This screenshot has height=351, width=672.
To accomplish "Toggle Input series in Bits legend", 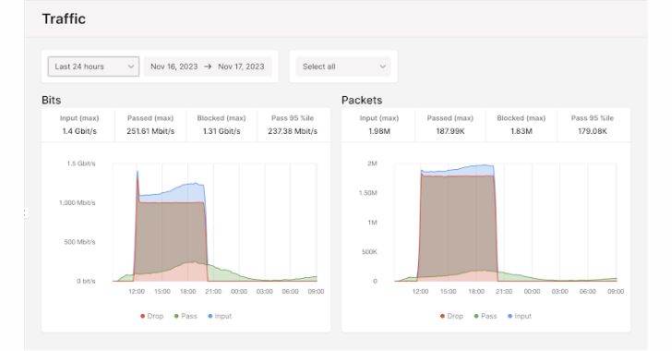I will (220, 316).
